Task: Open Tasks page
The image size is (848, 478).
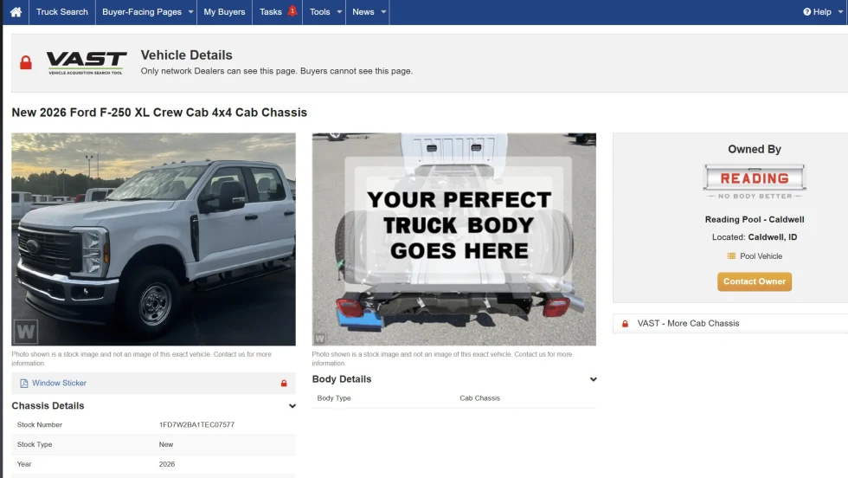Action: coord(270,12)
